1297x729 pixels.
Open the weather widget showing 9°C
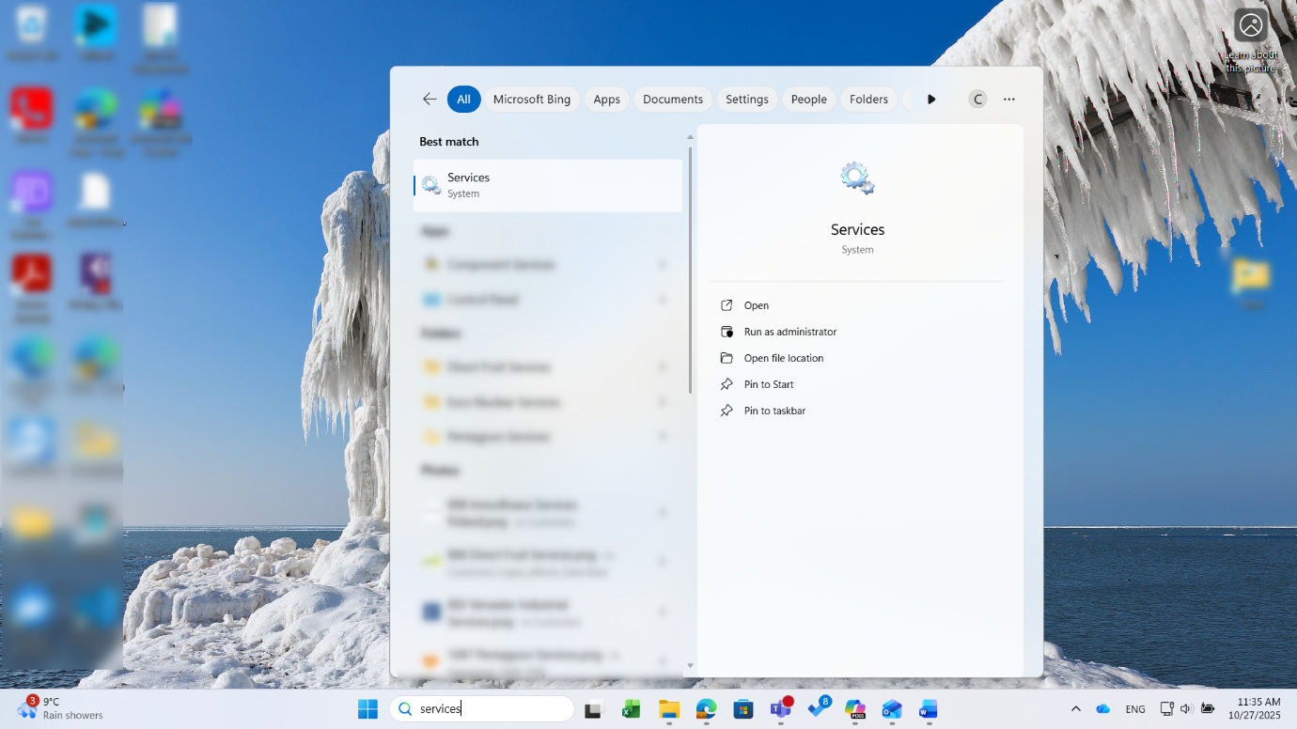60,708
